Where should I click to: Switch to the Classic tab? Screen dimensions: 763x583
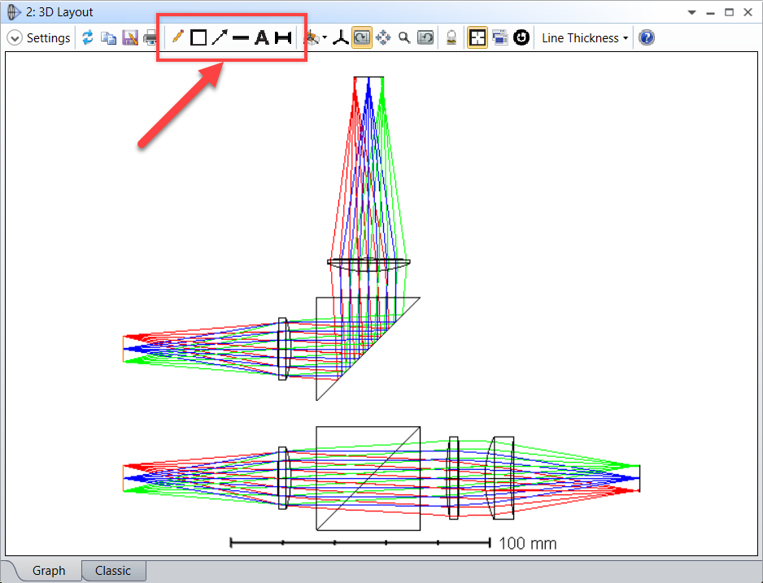pyautogui.click(x=113, y=570)
